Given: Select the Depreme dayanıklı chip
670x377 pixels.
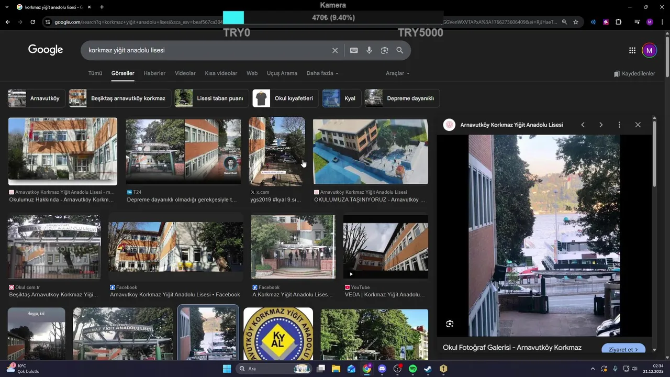Looking at the screenshot, I should click(402, 98).
